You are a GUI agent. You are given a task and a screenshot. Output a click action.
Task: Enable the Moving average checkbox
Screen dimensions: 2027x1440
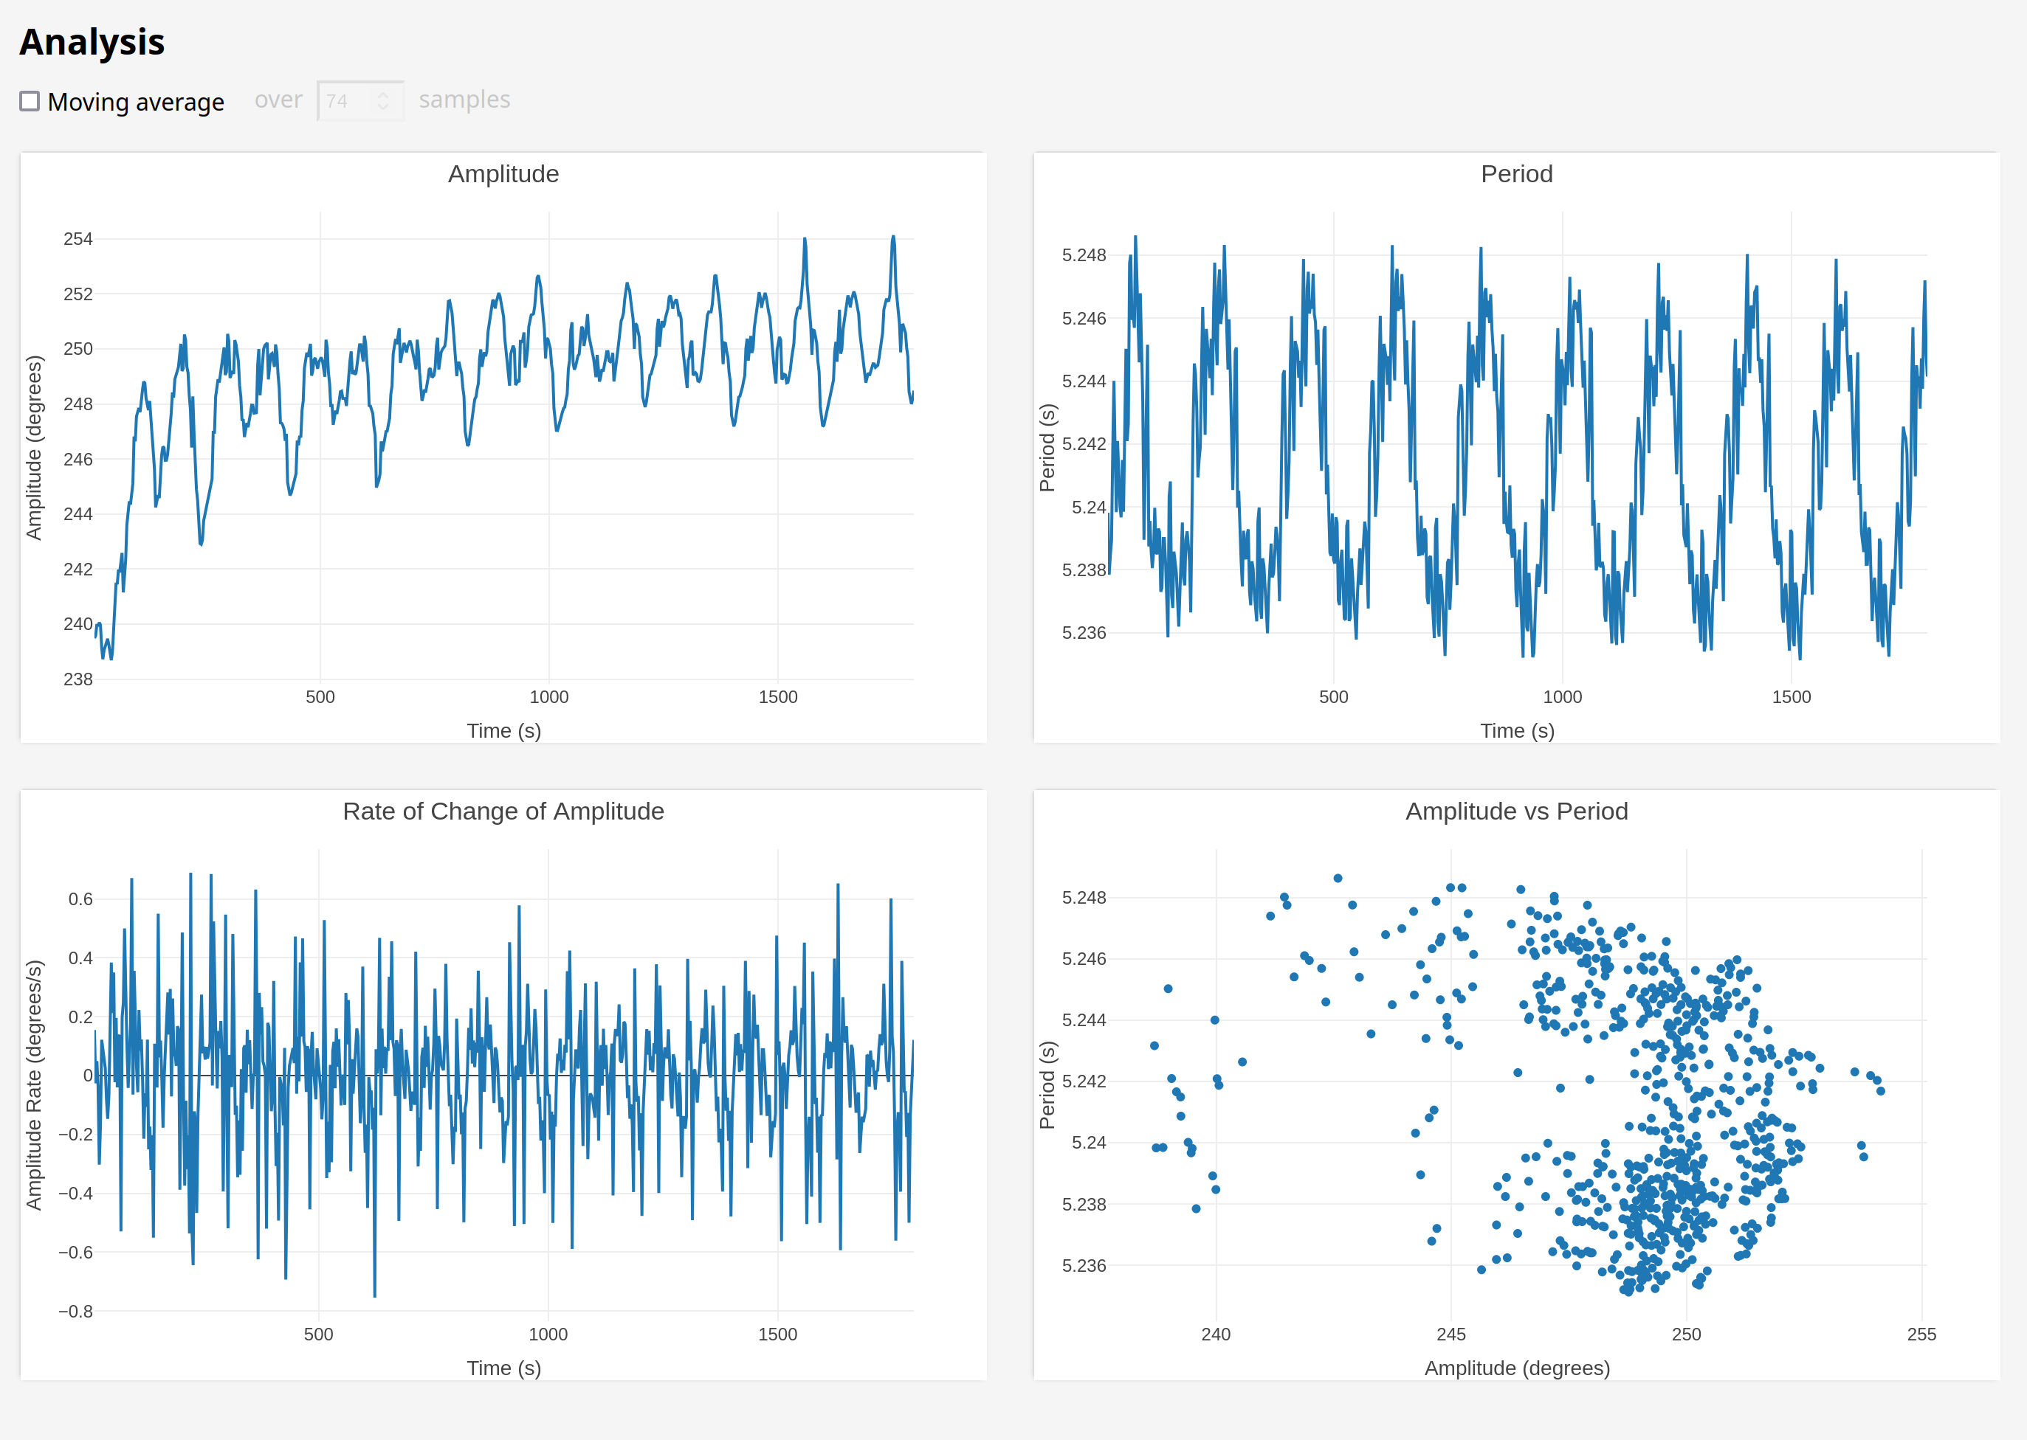coord(30,101)
